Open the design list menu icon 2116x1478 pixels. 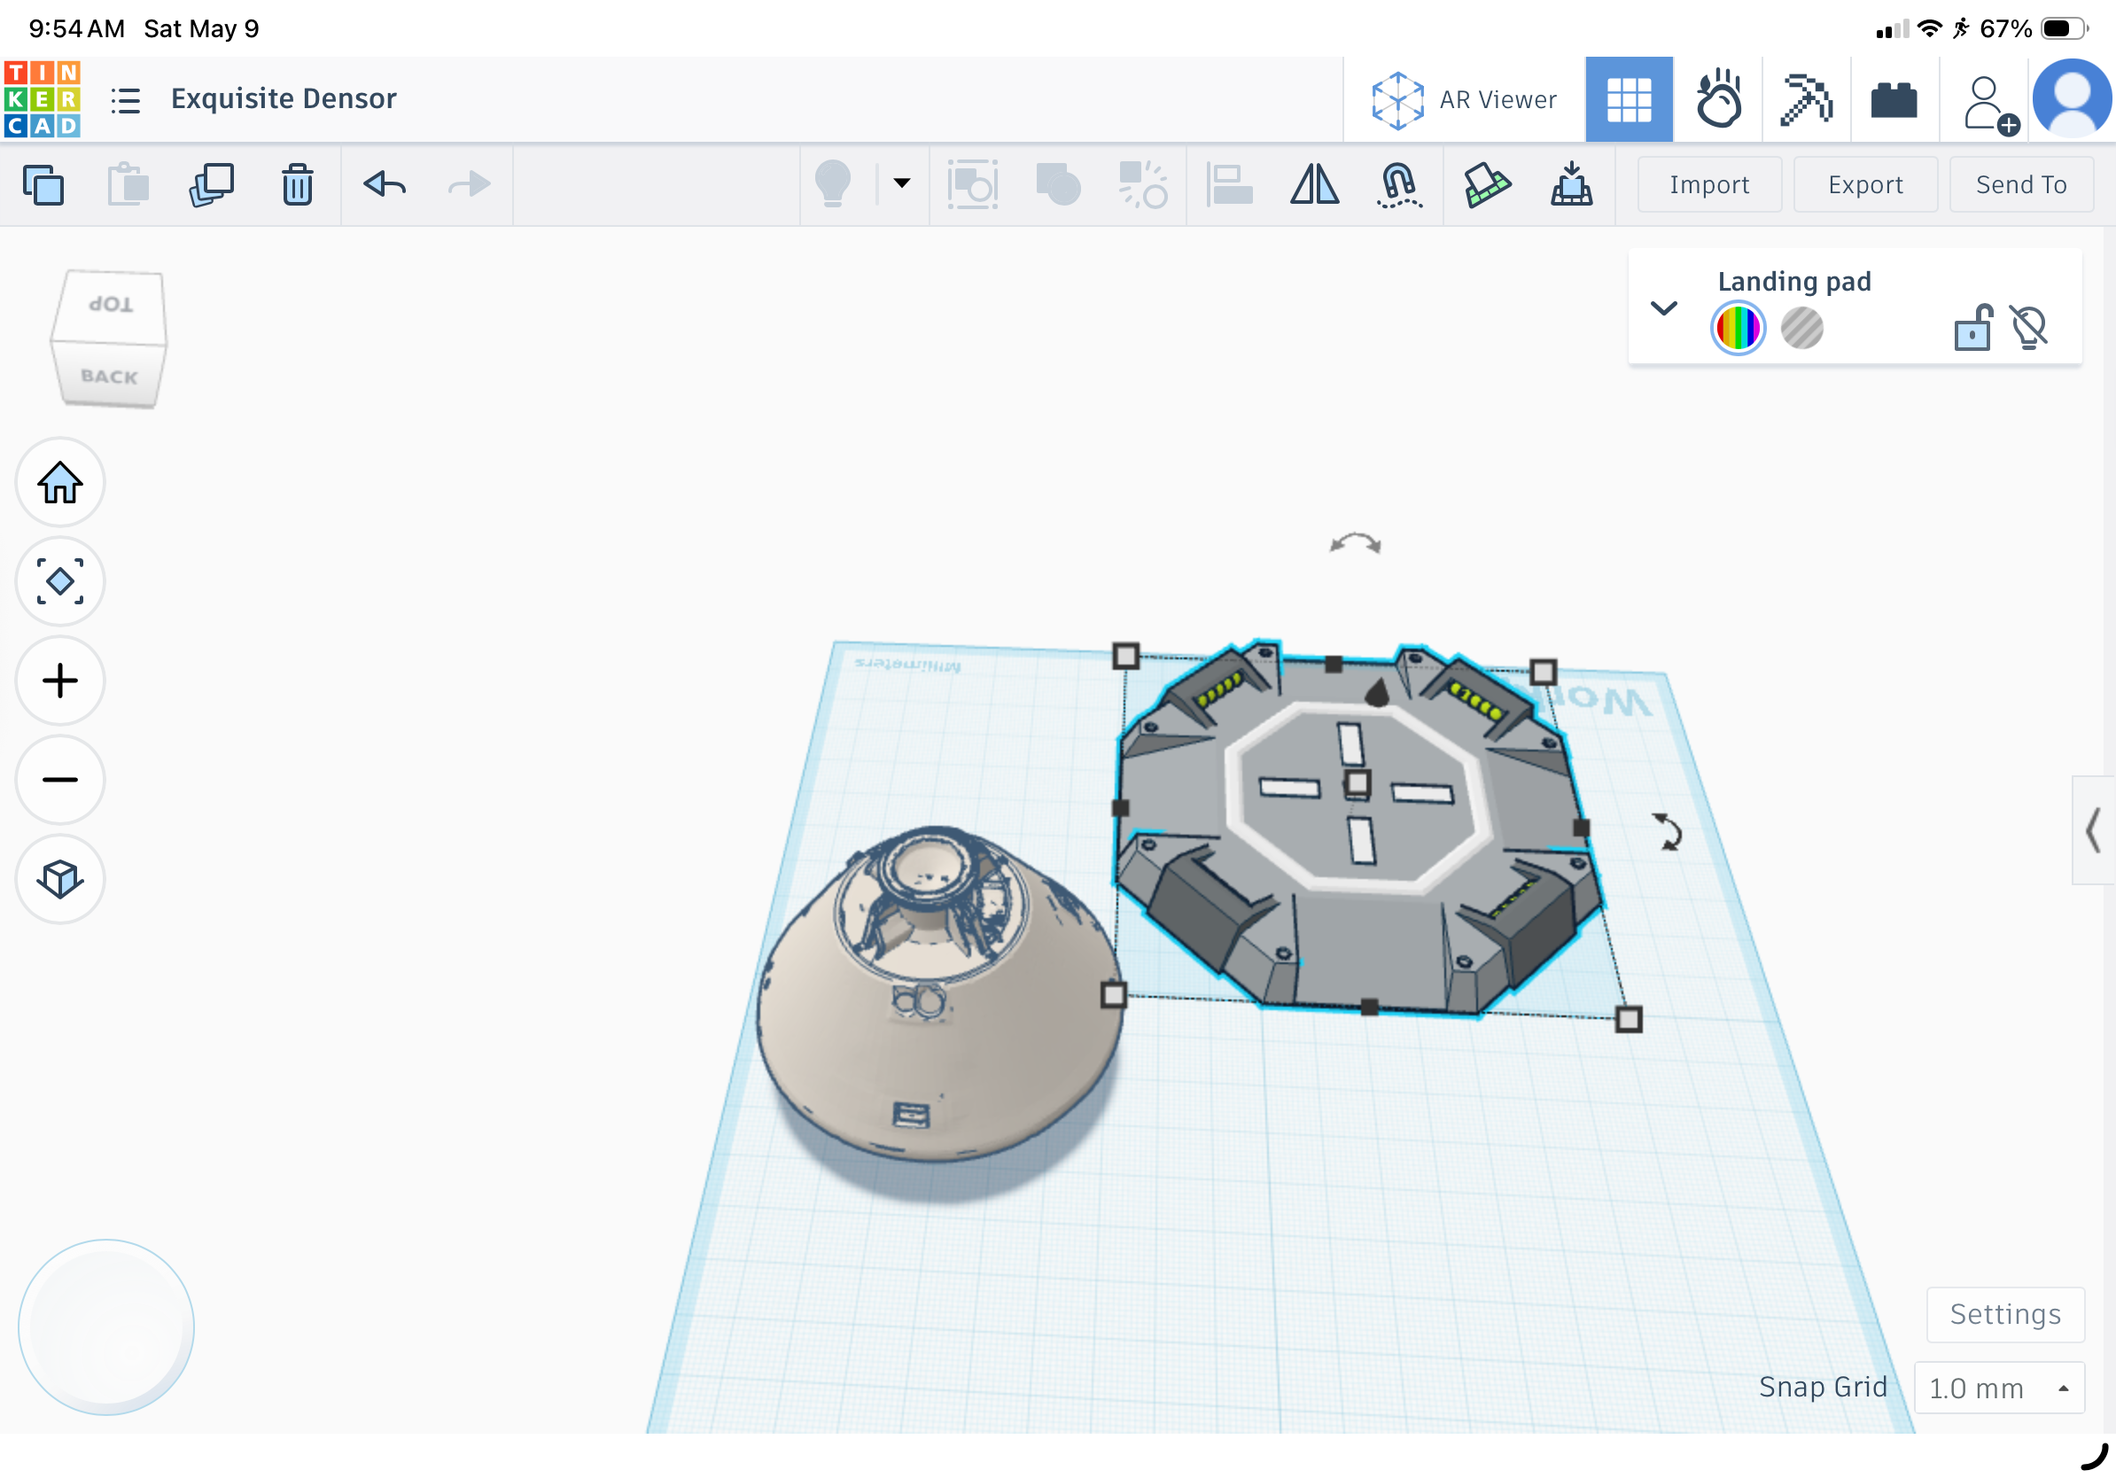(125, 99)
